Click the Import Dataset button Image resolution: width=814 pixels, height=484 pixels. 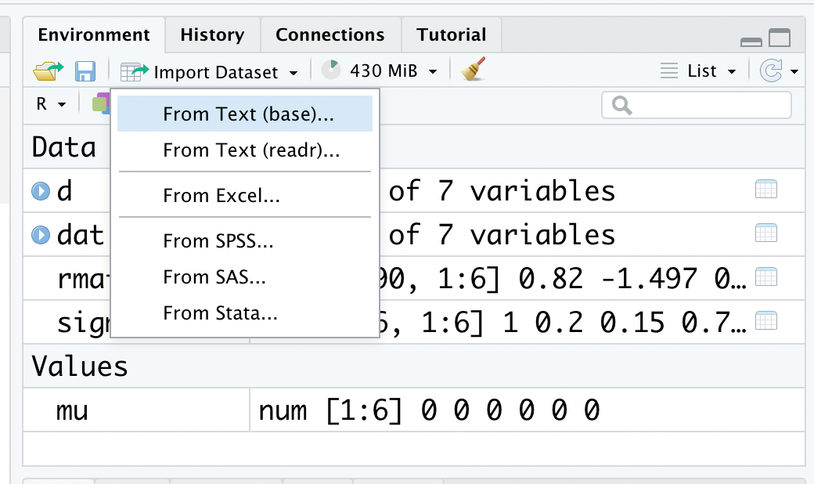point(209,72)
